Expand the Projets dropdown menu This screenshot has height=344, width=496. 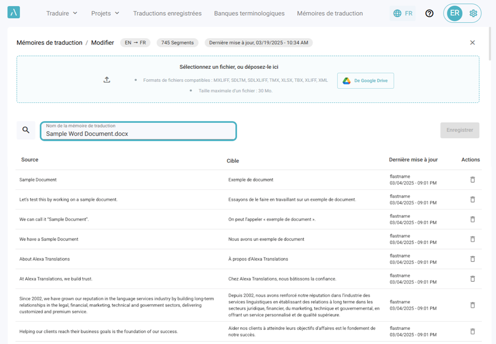pos(105,13)
